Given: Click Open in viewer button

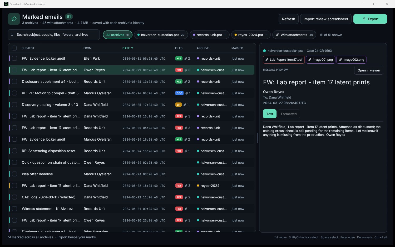Looking at the screenshot, I should click(x=369, y=70).
